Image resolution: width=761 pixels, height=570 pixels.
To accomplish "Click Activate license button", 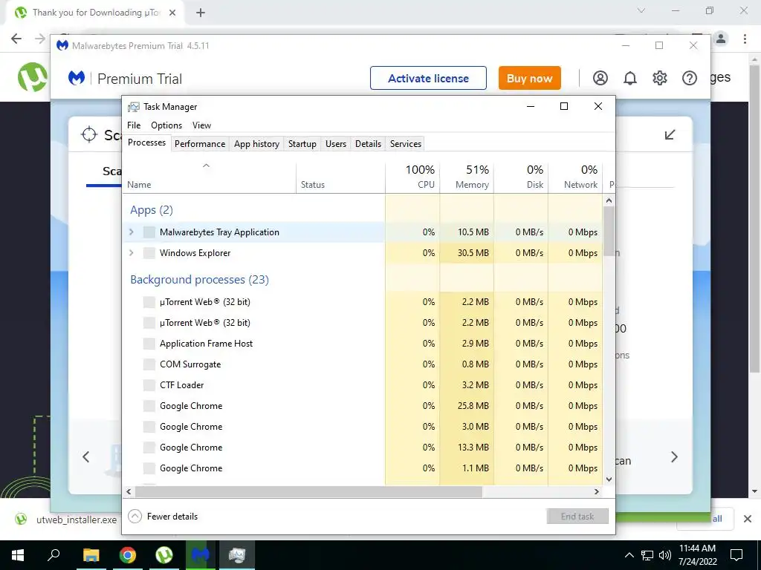I will coord(428,78).
